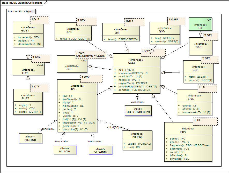This screenshot has width=229, height=173.
Task: Click low() : T in IVL
Action: pyautogui.click(x=67, y=96)
